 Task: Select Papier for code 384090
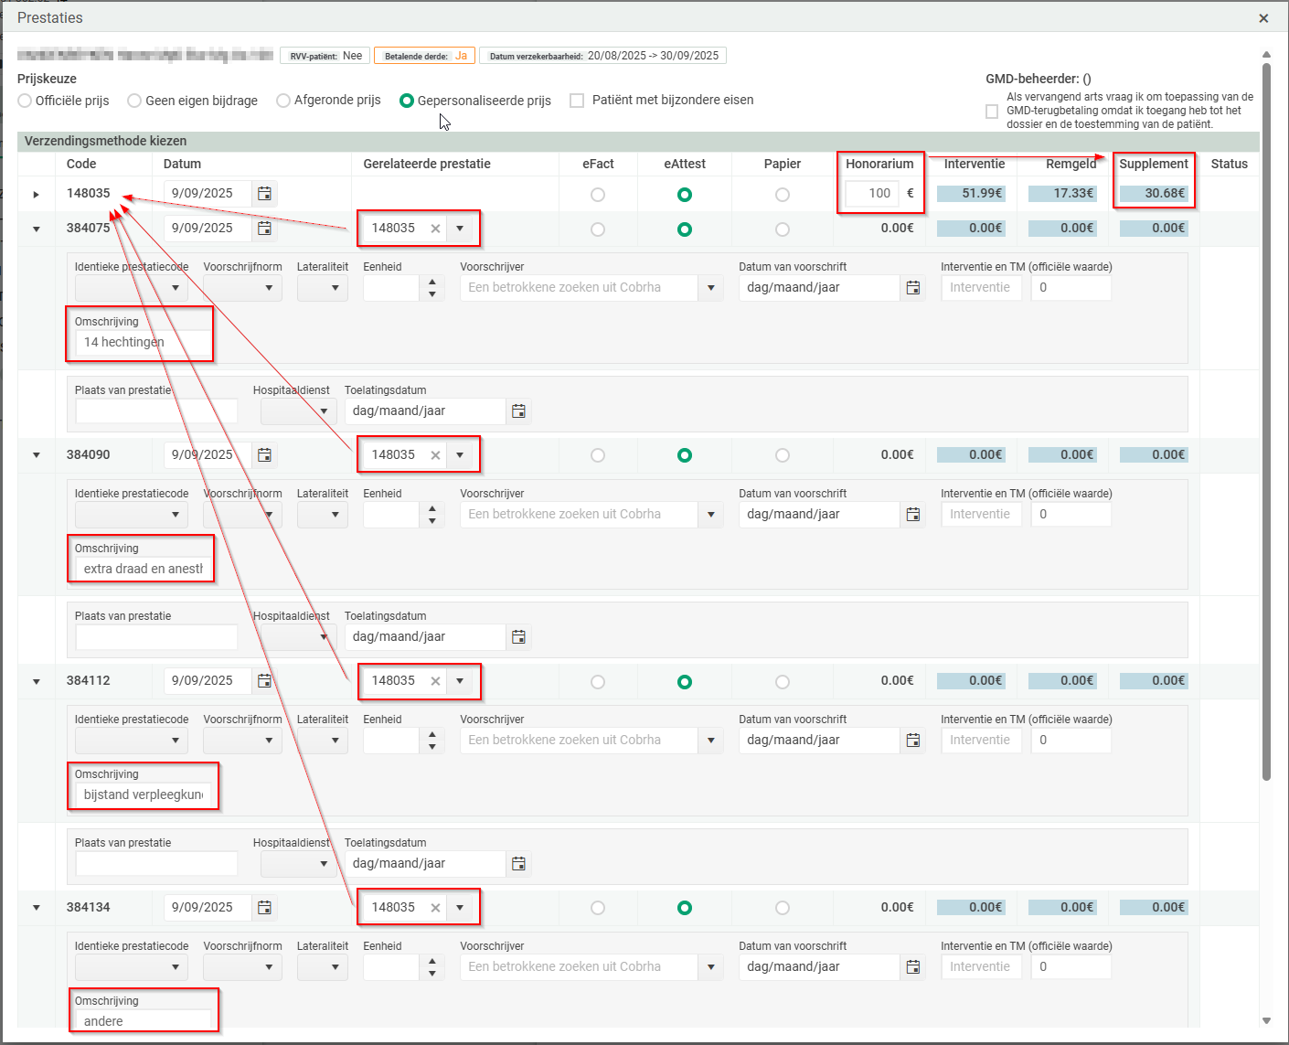coord(782,455)
